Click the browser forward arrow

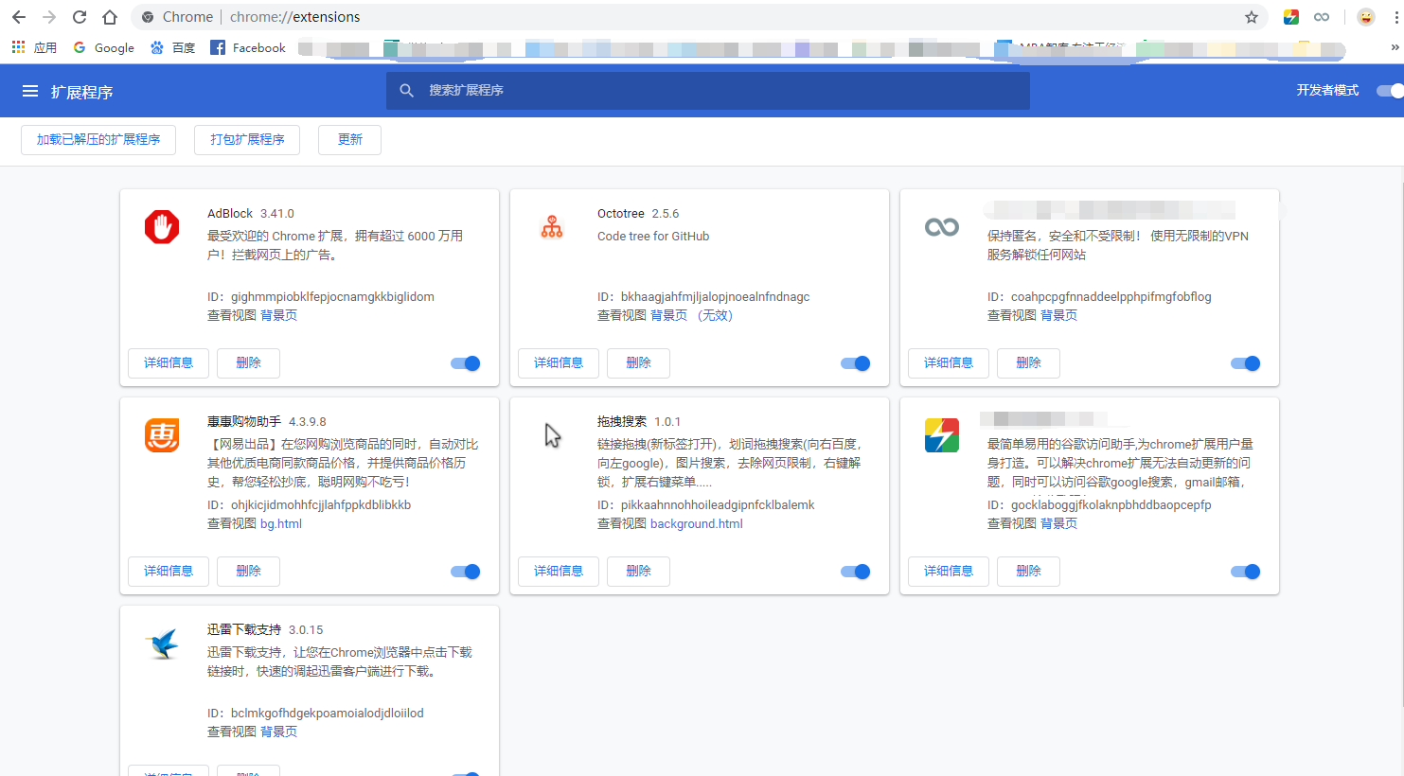[49, 17]
